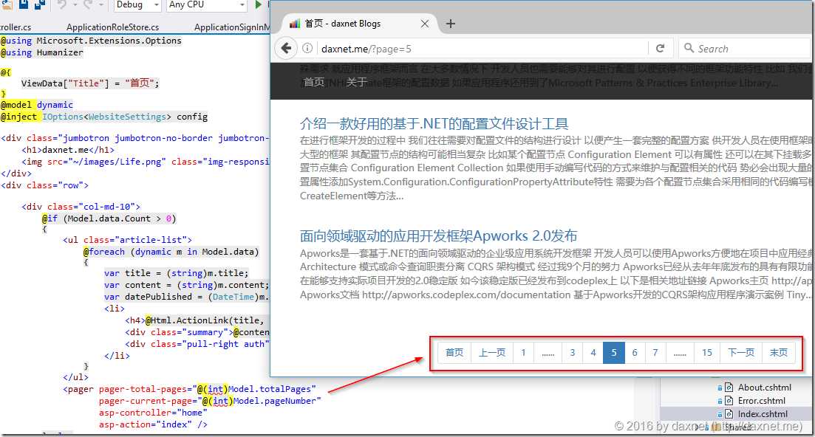Click the ellipsis between pages 1 and 3
This screenshot has height=437, width=815.
pyautogui.click(x=548, y=352)
